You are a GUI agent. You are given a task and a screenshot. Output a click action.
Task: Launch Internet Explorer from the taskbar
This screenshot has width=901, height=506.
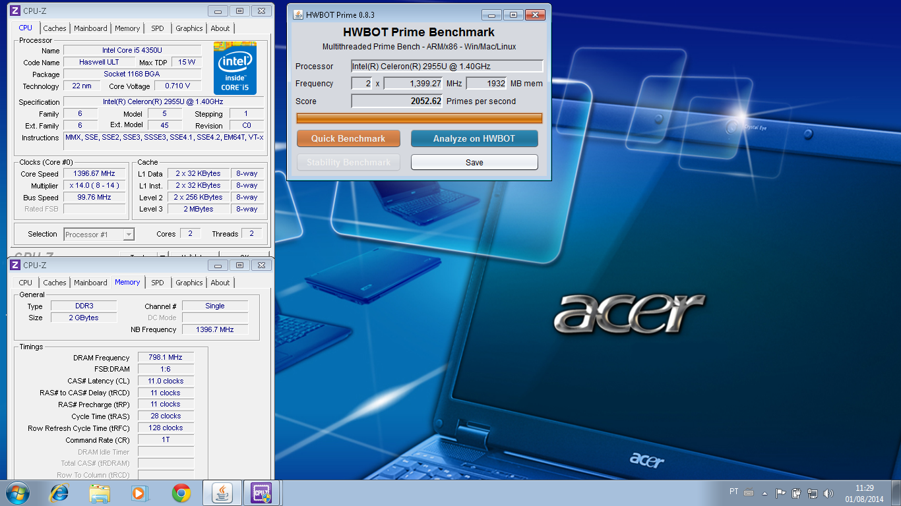[59, 493]
